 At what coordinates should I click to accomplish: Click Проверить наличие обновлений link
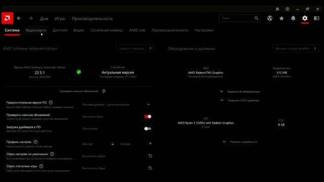click(x=79, y=91)
